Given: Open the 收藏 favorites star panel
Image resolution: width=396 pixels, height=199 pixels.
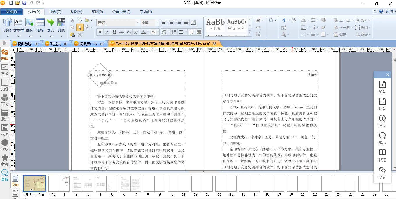Looking at the screenshot, I should (5, 160).
